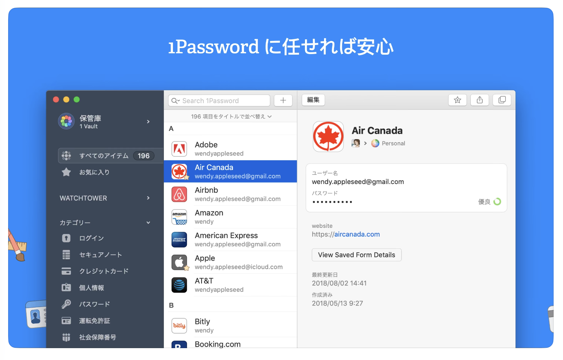Click the 編集 edit button

point(313,100)
